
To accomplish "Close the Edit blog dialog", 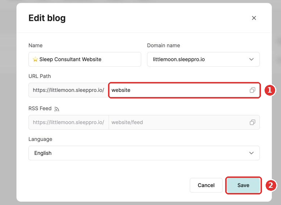I will click(x=254, y=18).
